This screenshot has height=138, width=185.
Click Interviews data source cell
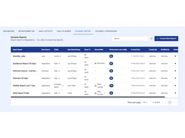pyautogui.click(x=45, y=71)
